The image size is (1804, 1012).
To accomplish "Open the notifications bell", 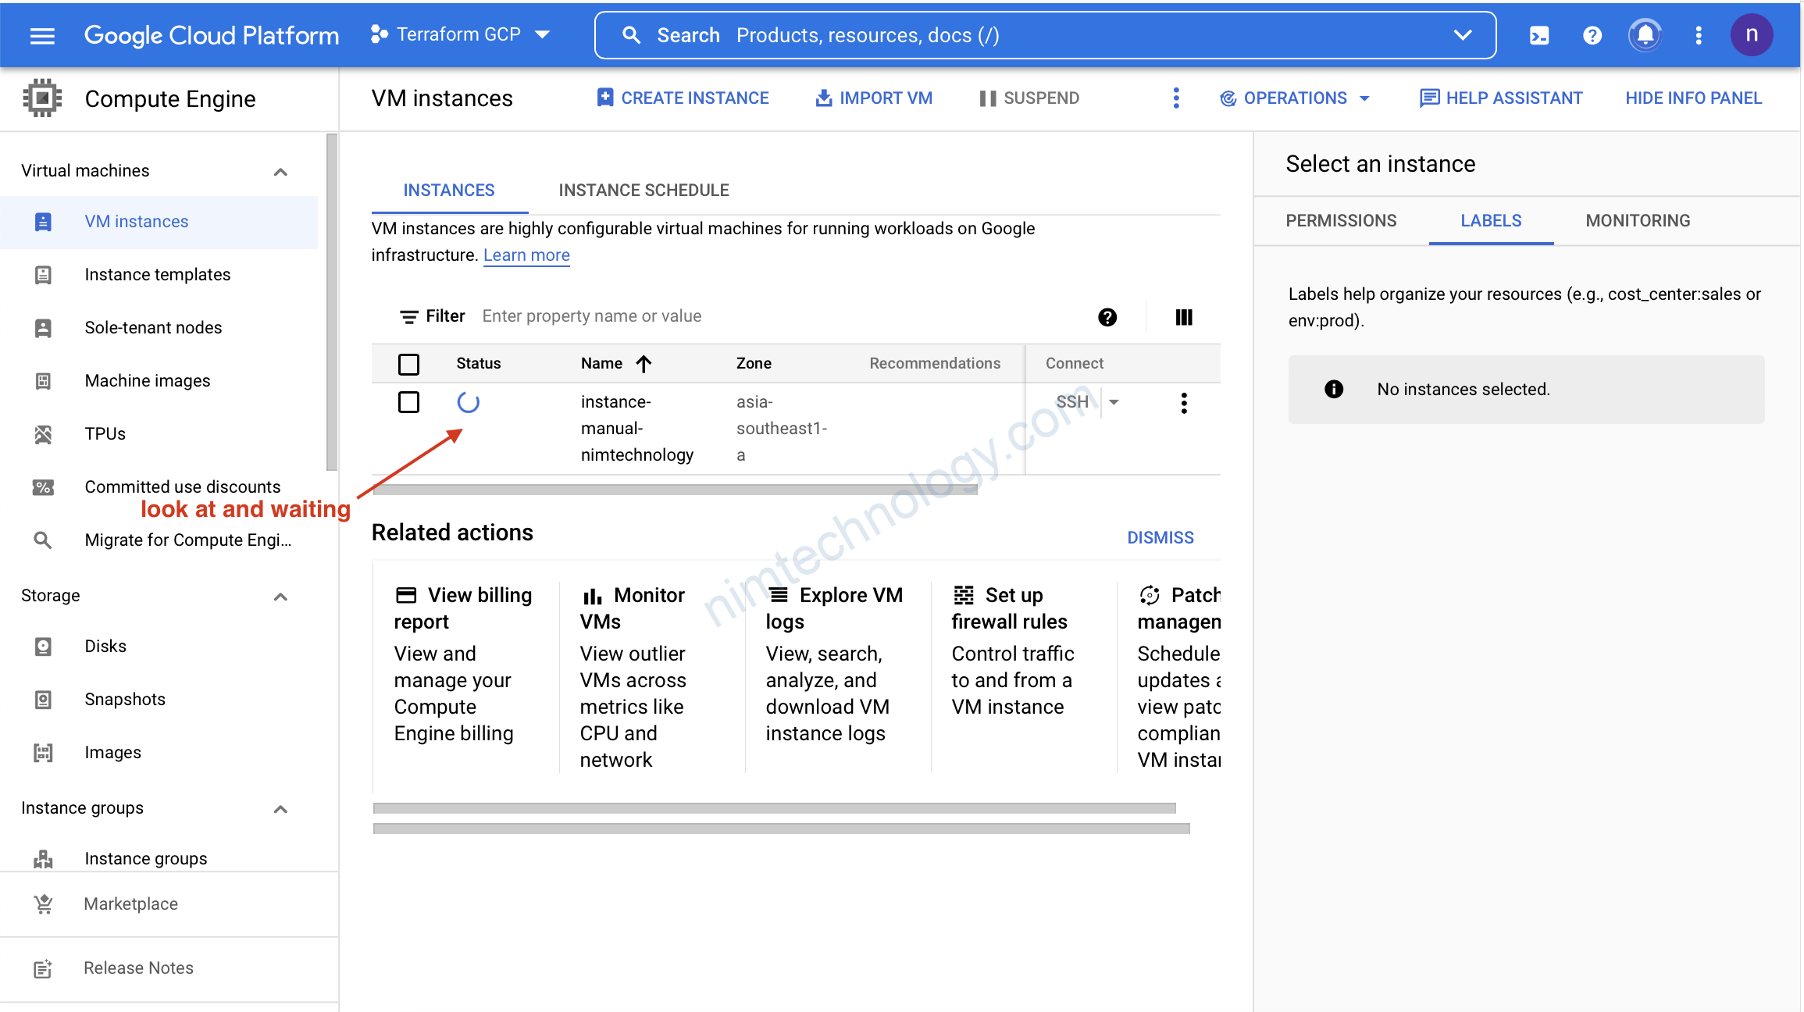I will (x=1645, y=35).
